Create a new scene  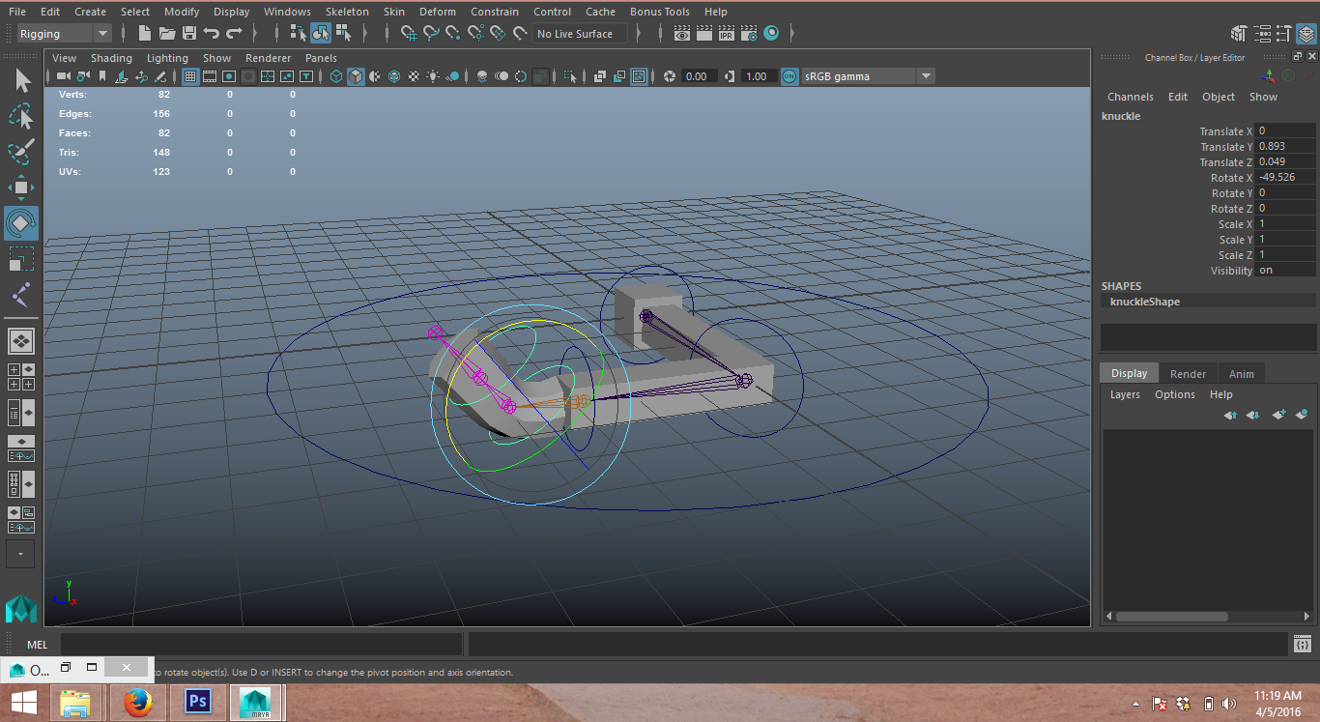(145, 34)
